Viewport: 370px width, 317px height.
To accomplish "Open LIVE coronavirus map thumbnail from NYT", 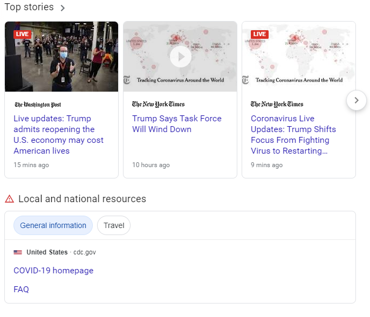I will (x=299, y=57).
